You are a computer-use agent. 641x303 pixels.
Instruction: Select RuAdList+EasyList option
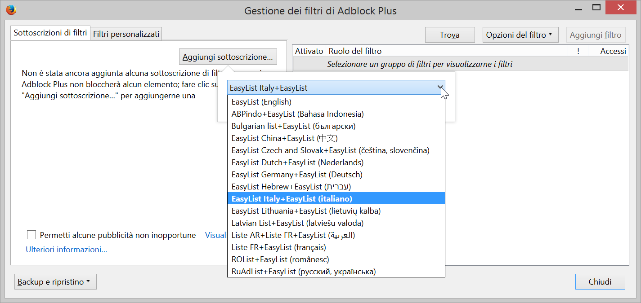336,272
